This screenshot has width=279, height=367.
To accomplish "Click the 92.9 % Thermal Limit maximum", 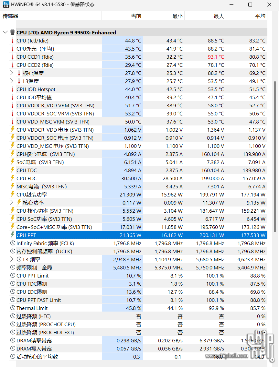I will pyautogui.click(x=216, y=308).
